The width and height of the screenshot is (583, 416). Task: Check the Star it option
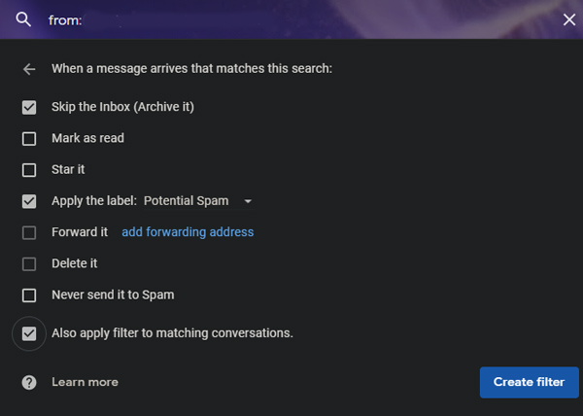[29, 170]
